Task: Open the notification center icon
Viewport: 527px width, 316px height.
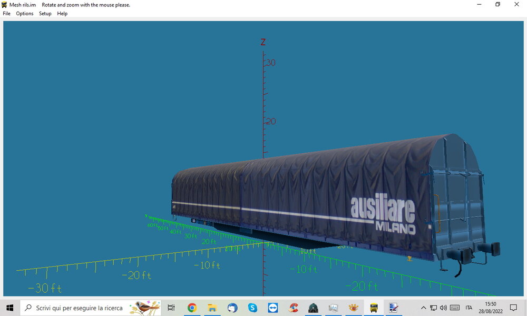Action: pos(513,308)
